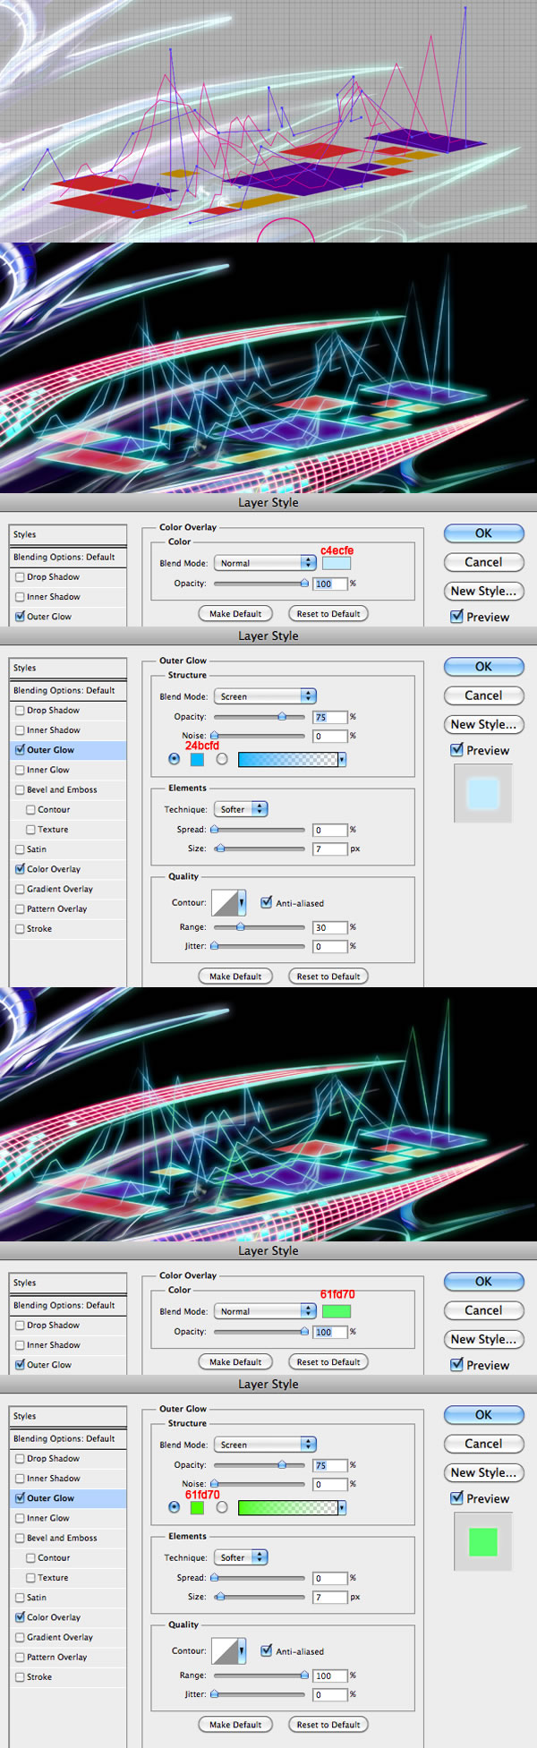The height and width of the screenshot is (1748, 537).
Task: Click the green 61fd70 glow color swatch
Action: pyautogui.click(x=197, y=1507)
